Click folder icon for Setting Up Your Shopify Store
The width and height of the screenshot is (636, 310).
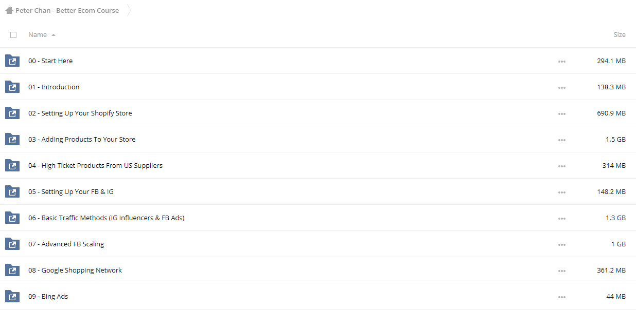[x=12, y=113]
